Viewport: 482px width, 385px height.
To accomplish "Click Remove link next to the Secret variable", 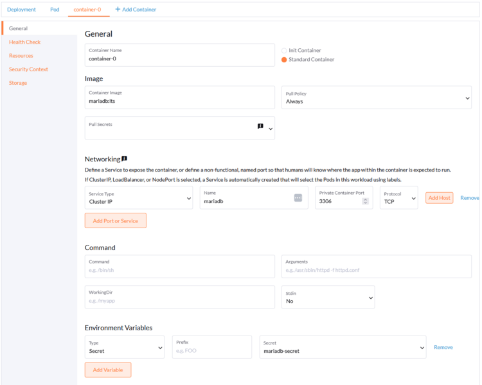I will point(443,347).
